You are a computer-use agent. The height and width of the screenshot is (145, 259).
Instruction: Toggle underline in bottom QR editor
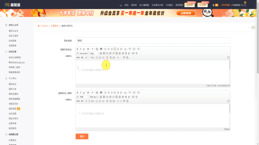(84, 93)
